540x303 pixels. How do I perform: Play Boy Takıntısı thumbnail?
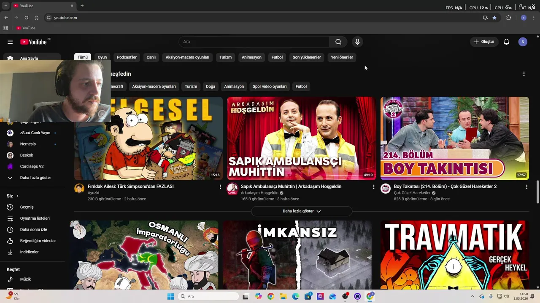pos(455,138)
